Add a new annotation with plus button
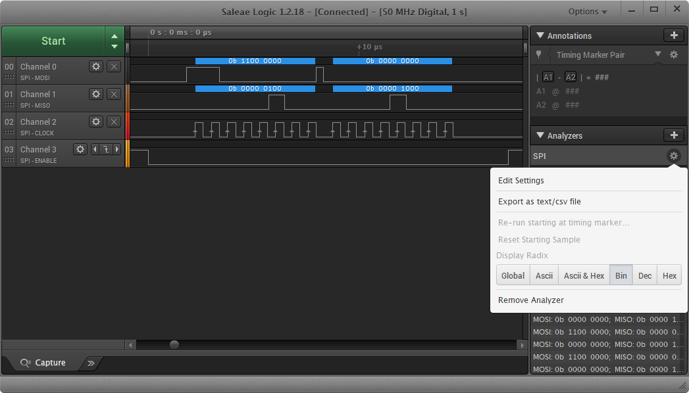This screenshot has width=689, height=393. (x=673, y=35)
